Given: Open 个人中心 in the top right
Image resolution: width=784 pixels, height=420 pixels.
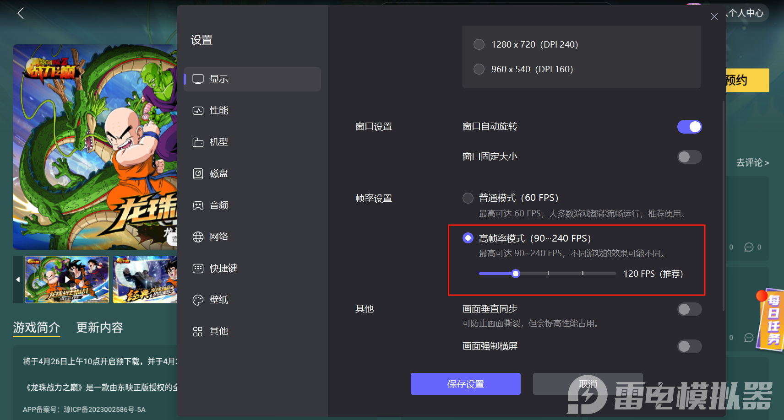Looking at the screenshot, I should pos(746,13).
